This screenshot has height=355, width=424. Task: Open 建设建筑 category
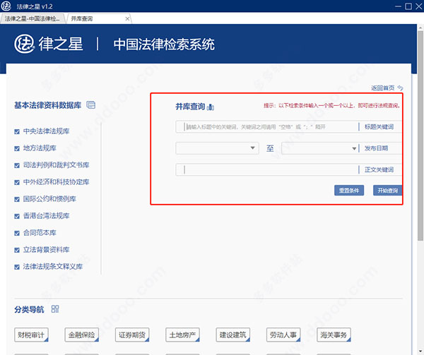click(232, 335)
